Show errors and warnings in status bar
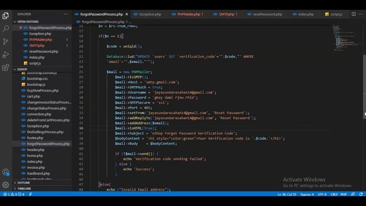This screenshot has height=206, width=366. coord(14,194)
